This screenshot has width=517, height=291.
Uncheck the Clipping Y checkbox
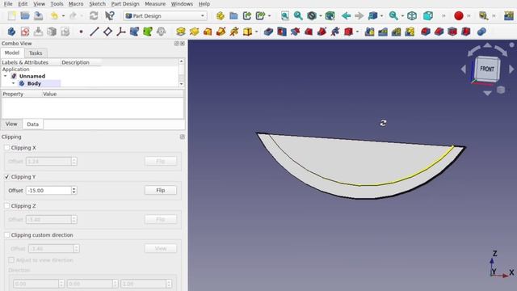(x=7, y=177)
